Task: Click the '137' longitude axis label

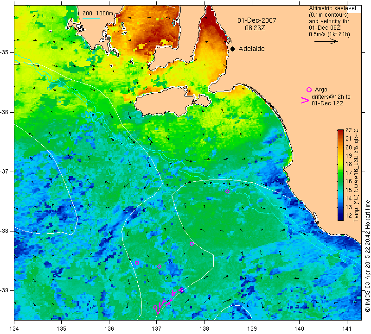Action: pyautogui.click(x=157, y=329)
